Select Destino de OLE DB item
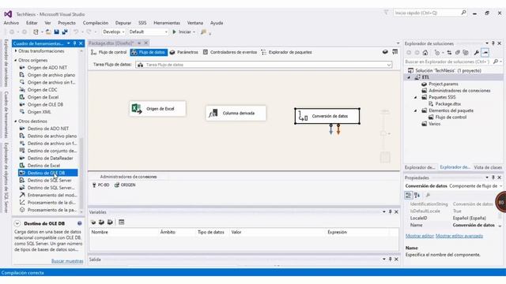The image size is (506, 284). pos(47,173)
